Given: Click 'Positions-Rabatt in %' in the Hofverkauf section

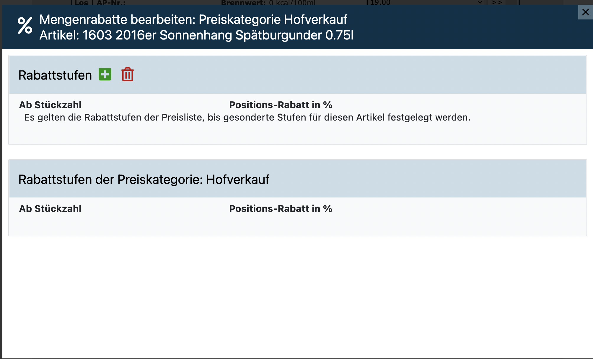Looking at the screenshot, I should pyautogui.click(x=281, y=209).
